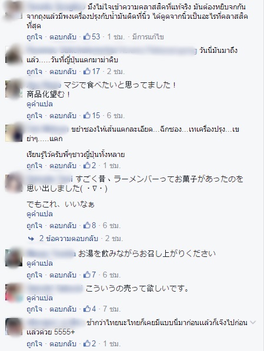Click ถูกใจ on first comment with 53 likes
Screen dimensions: 264x351
(34, 36)
